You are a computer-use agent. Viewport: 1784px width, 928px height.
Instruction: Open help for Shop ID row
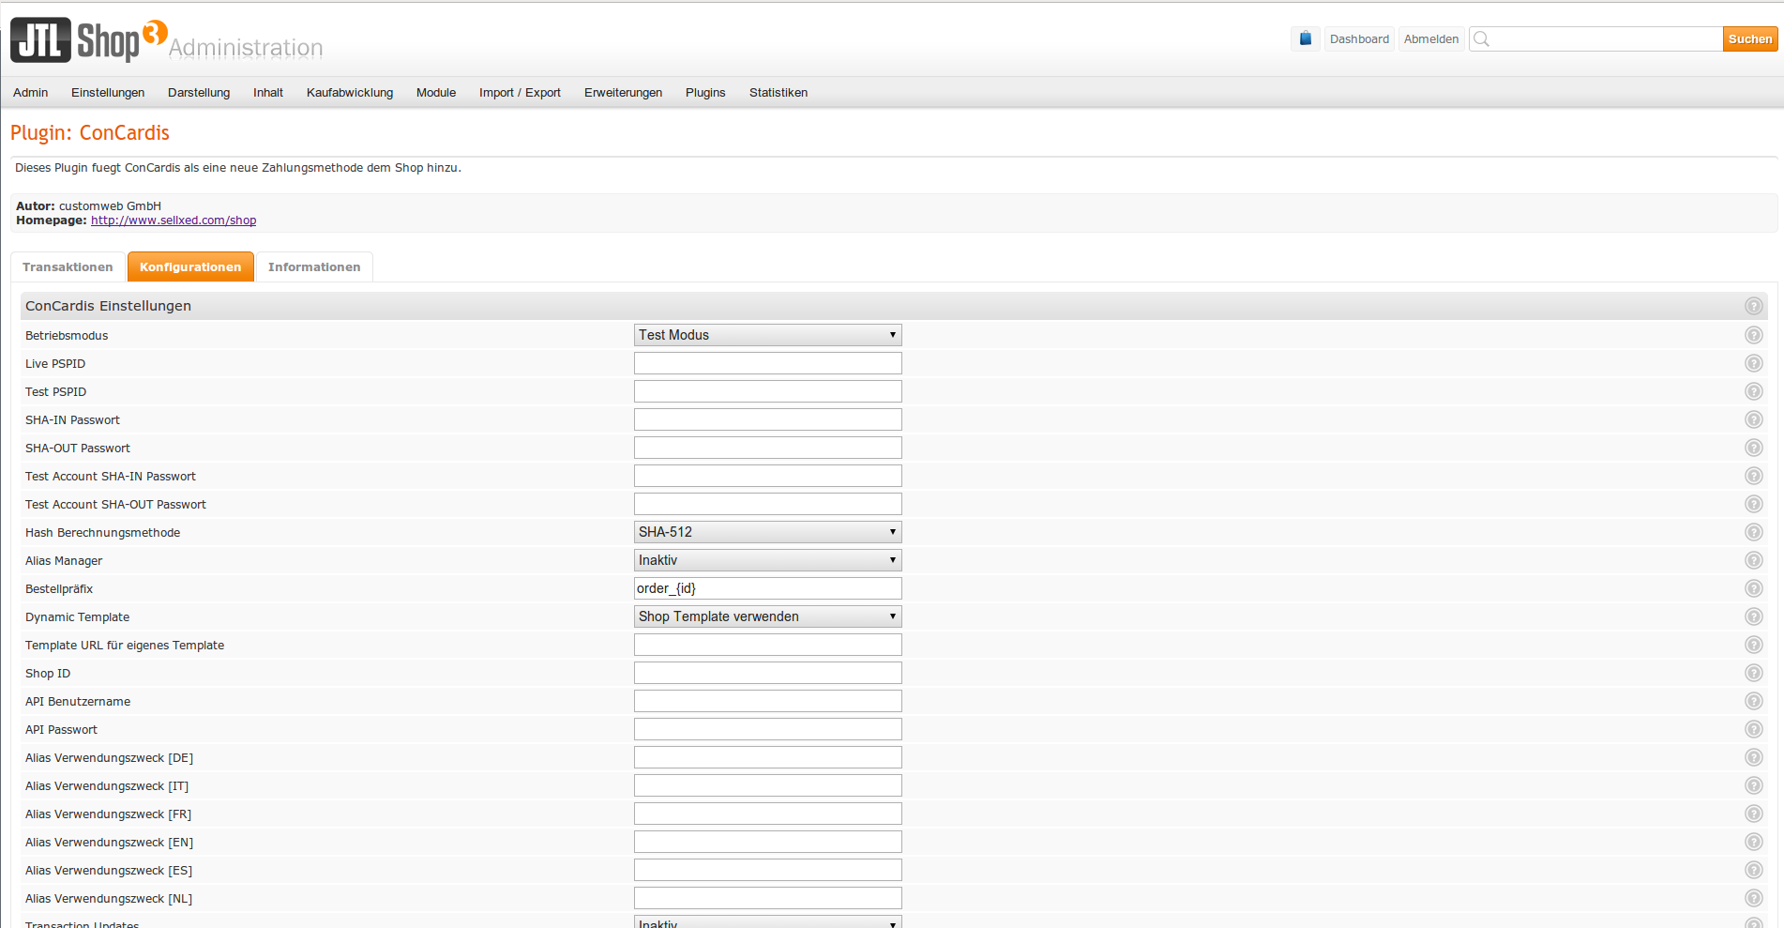coord(1753,673)
